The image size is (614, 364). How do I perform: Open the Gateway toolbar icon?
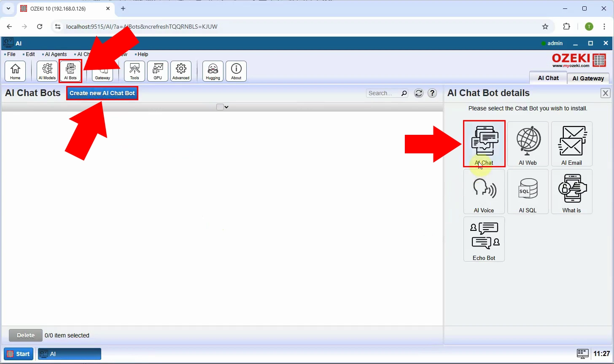click(x=102, y=71)
